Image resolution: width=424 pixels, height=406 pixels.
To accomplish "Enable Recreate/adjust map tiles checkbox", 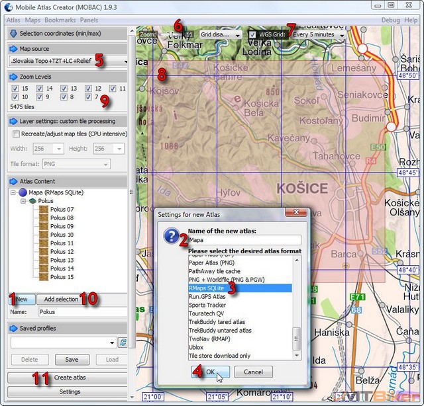I will point(15,134).
